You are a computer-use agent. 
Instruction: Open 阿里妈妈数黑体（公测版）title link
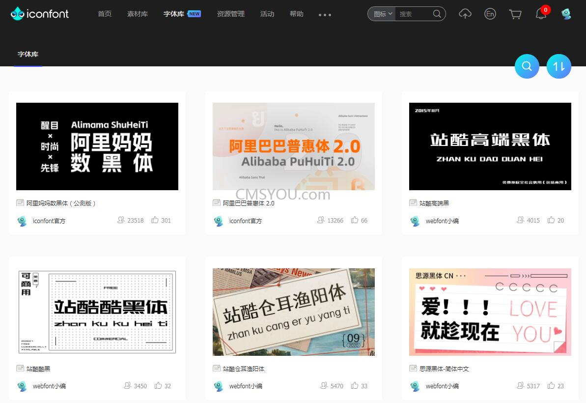(61, 203)
